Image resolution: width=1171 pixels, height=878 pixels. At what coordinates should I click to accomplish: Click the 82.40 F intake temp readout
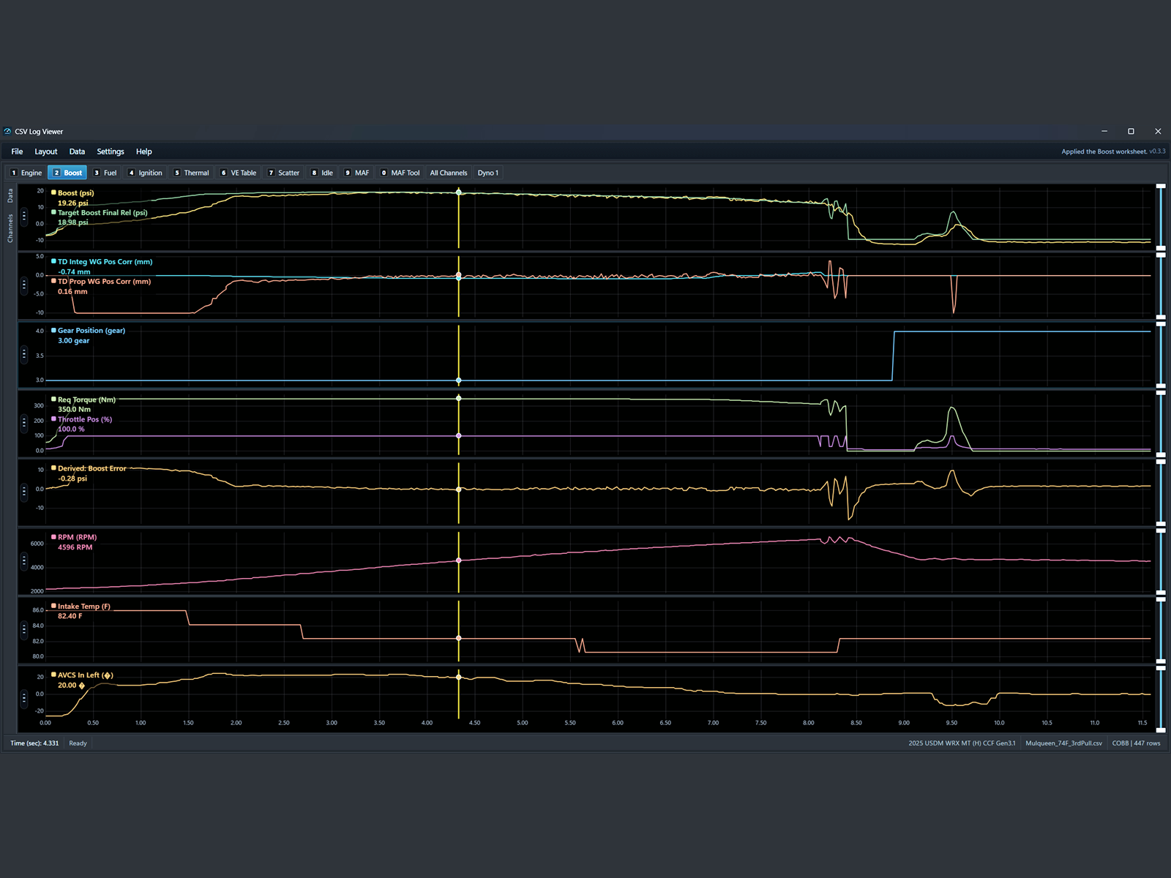pyautogui.click(x=70, y=616)
